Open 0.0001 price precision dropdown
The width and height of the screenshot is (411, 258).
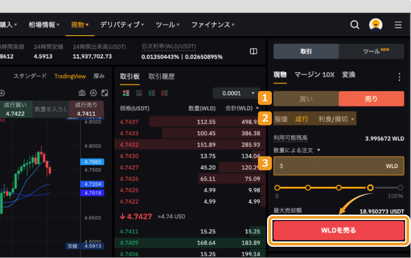(x=237, y=93)
